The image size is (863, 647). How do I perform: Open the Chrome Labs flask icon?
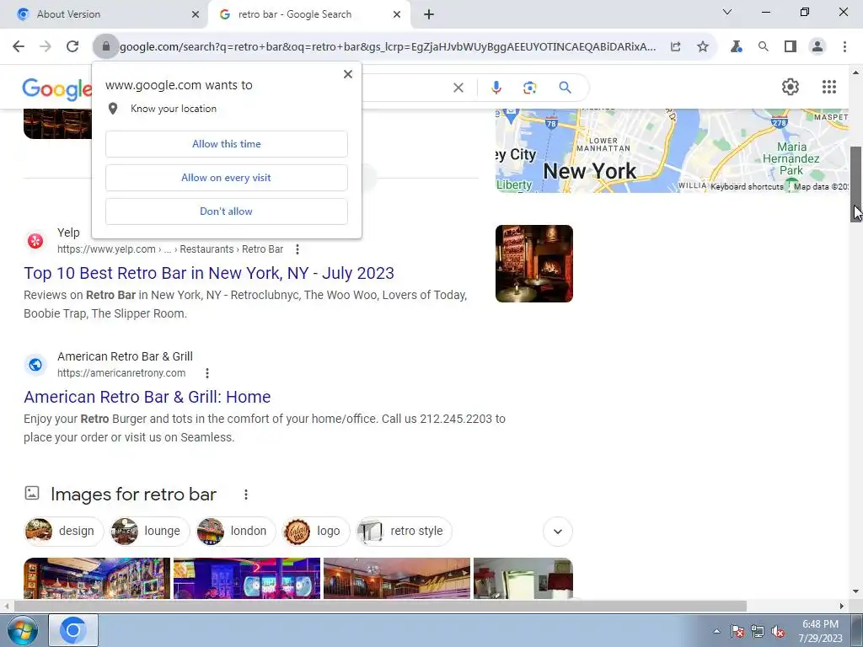tap(736, 47)
